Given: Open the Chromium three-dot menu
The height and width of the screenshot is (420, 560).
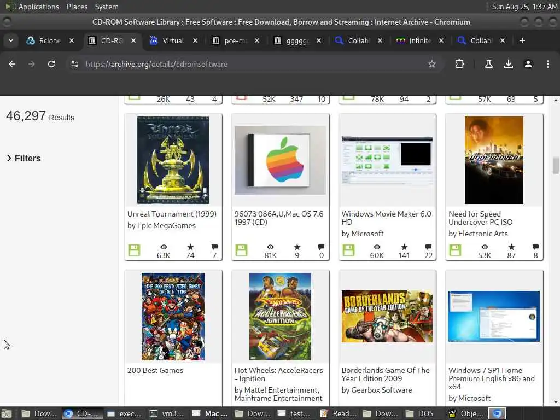Looking at the screenshot, I should pyautogui.click(x=548, y=64).
